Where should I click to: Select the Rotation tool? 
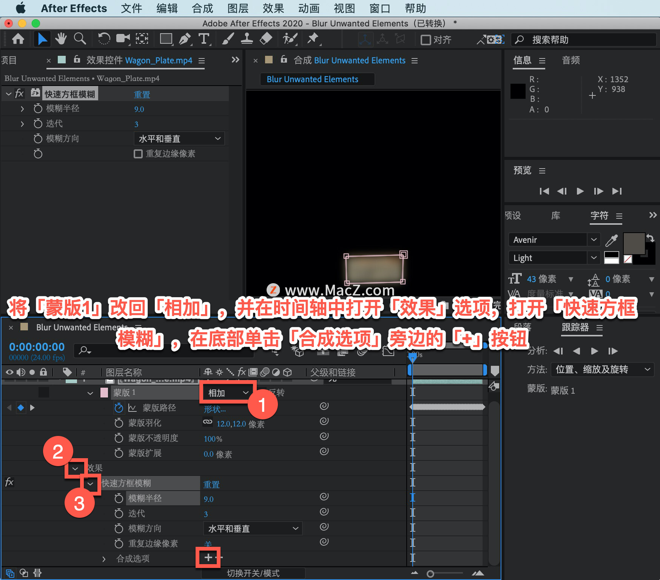point(104,39)
